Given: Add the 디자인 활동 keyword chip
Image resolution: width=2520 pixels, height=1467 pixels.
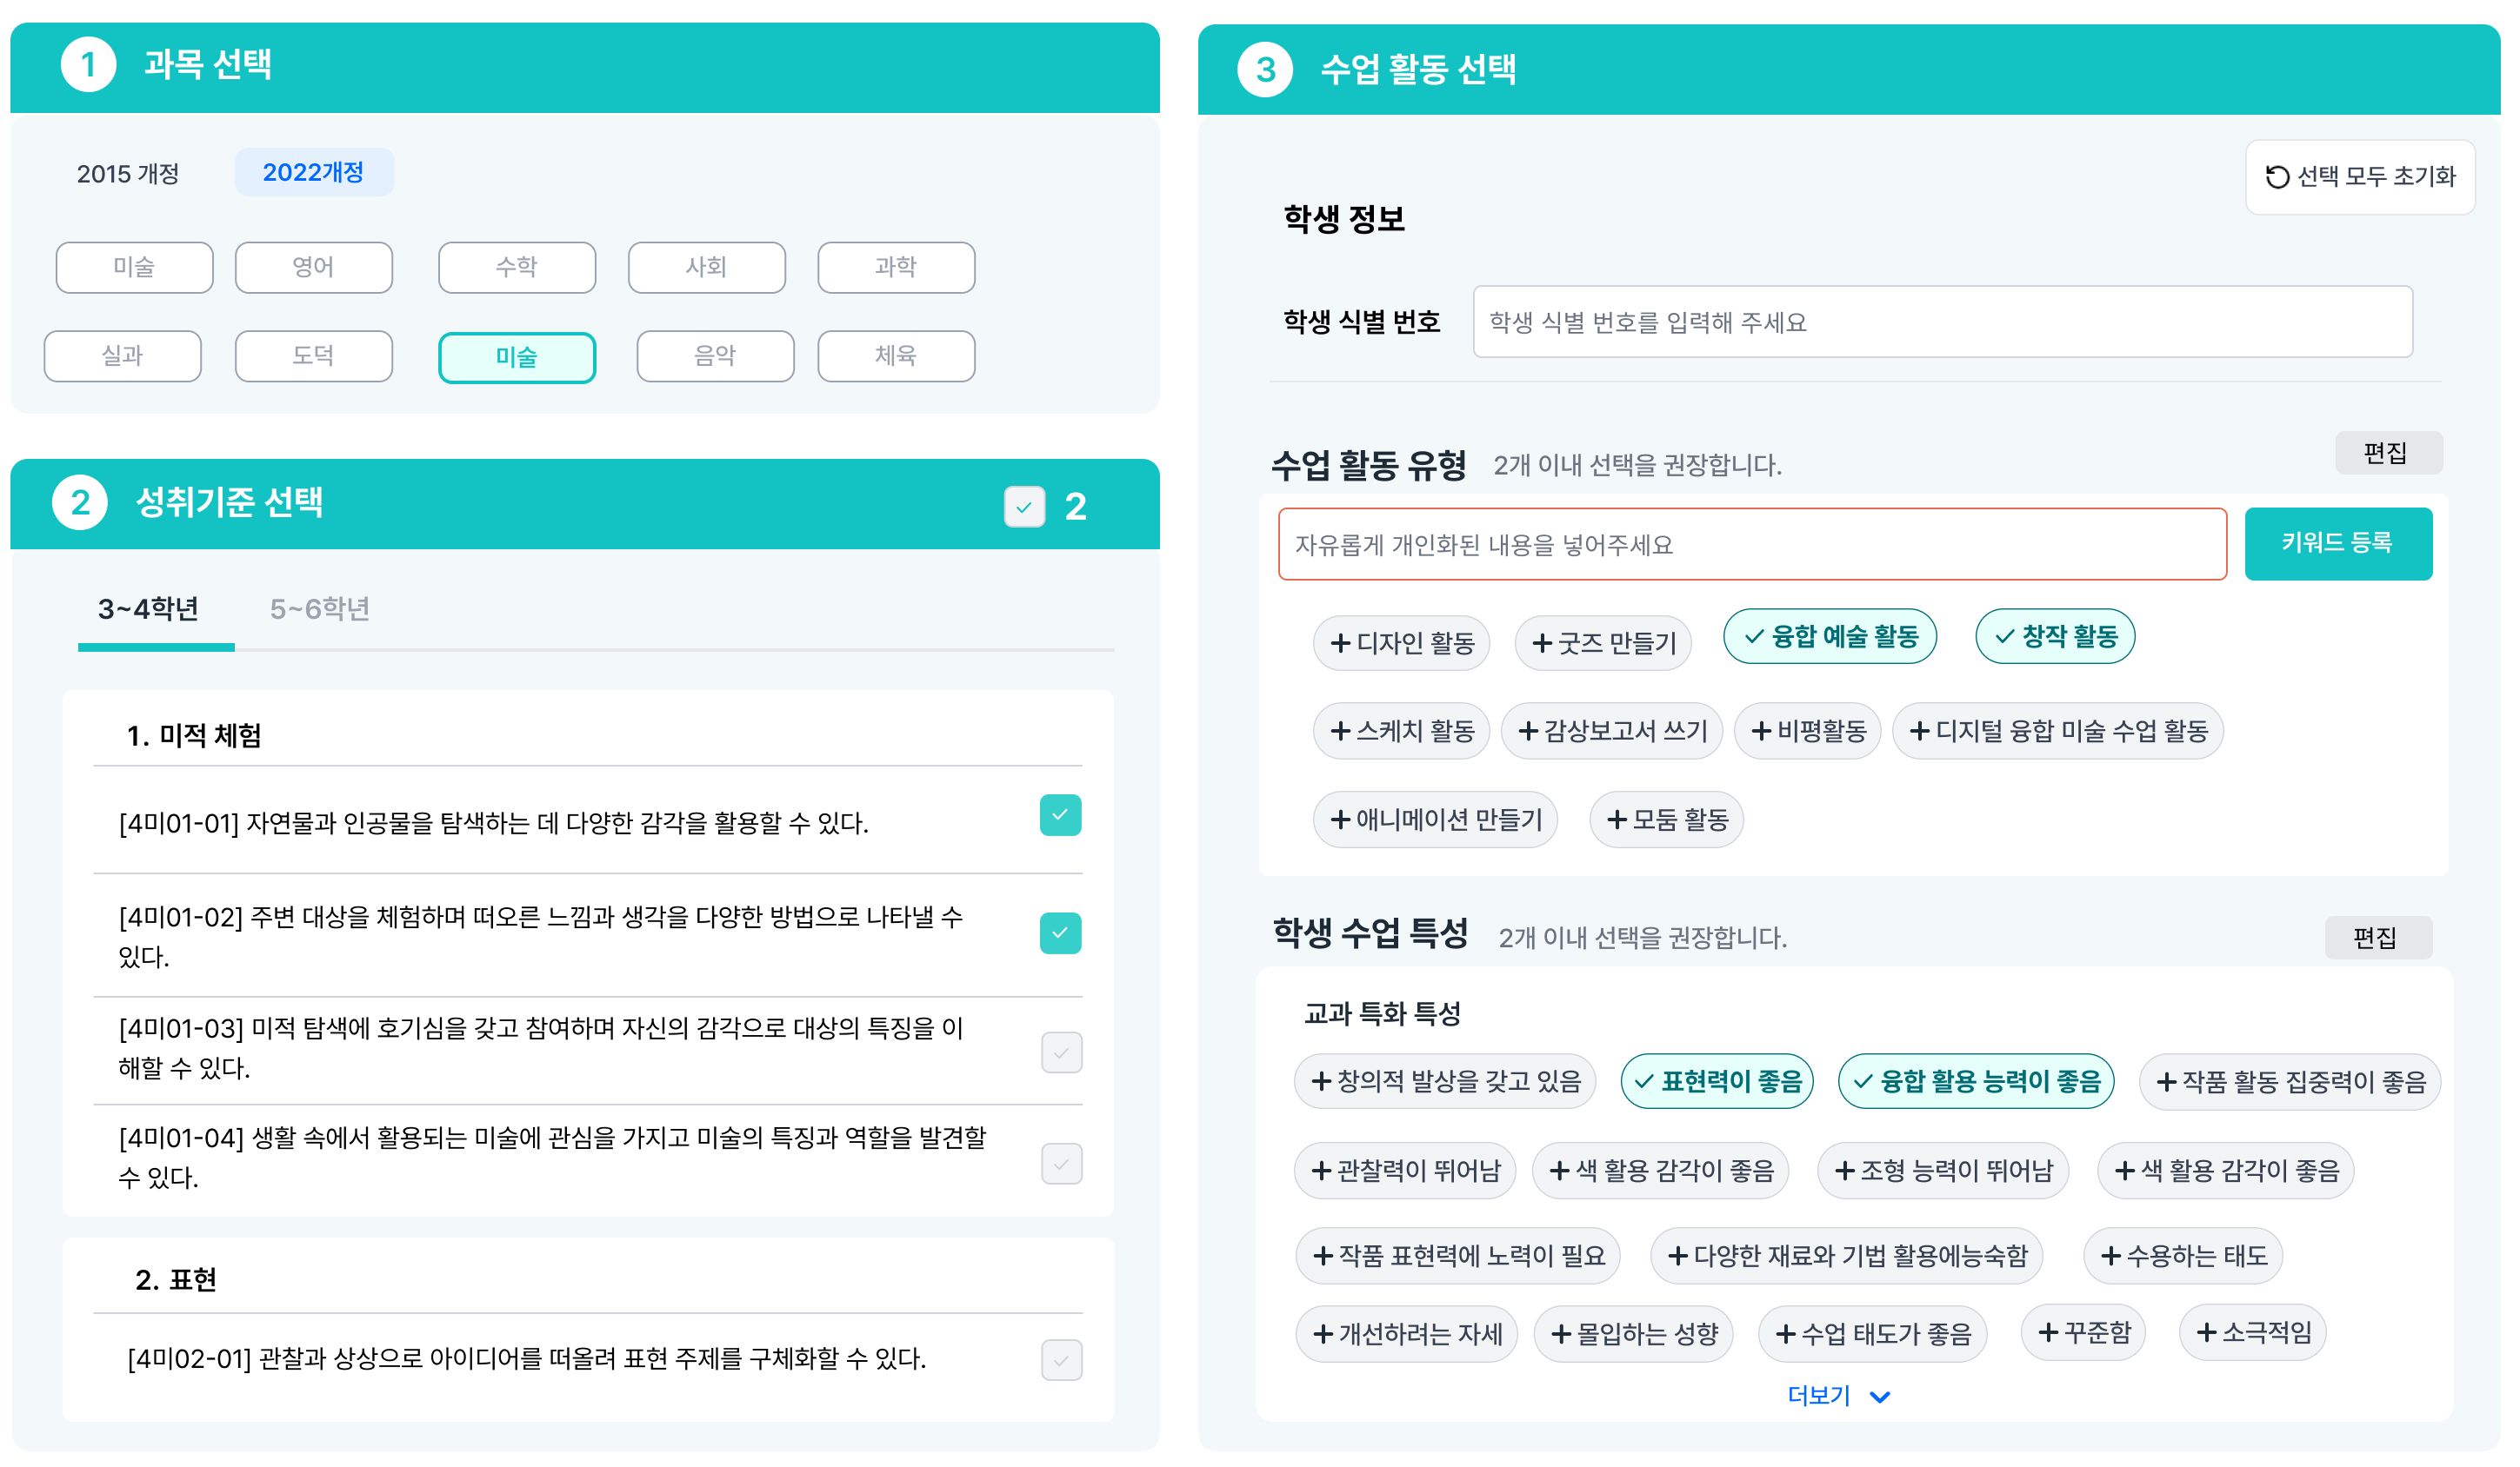Looking at the screenshot, I should [x=1401, y=642].
